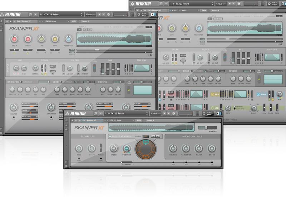Toggle the BP-FILTER / CABINET switch in left window
Image resolution: width=286 pixels, height=200 pixels.
coord(21,82)
